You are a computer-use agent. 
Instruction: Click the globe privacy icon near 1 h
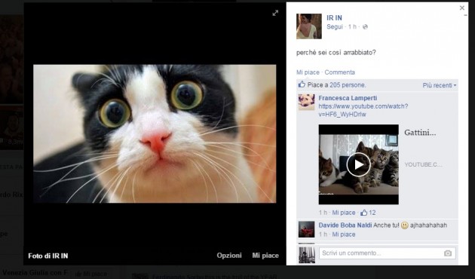365,26
